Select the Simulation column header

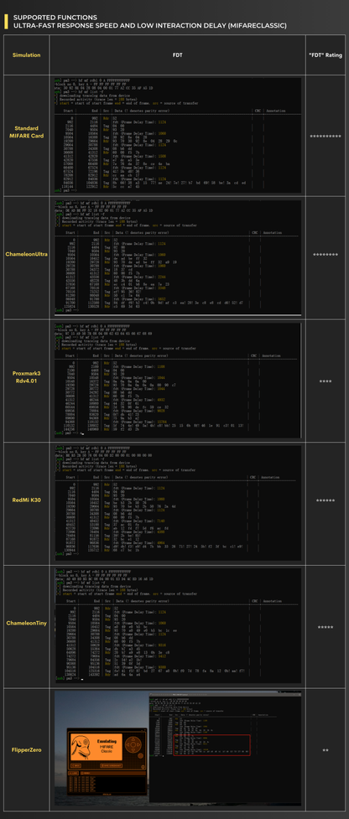pyautogui.click(x=27, y=54)
